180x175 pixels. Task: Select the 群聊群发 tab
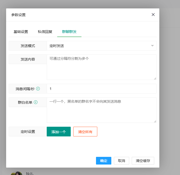pyautogui.click(x=69, y=32)
